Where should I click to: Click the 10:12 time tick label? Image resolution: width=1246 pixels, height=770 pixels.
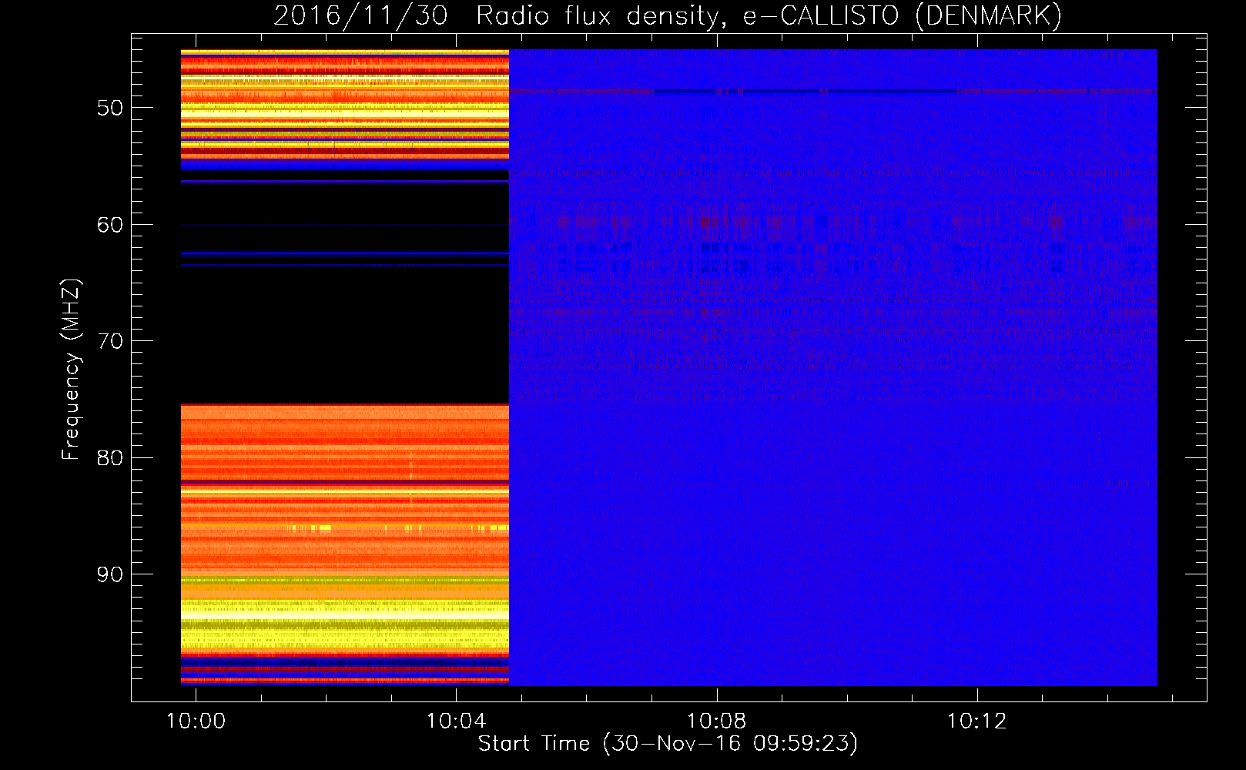977,721
